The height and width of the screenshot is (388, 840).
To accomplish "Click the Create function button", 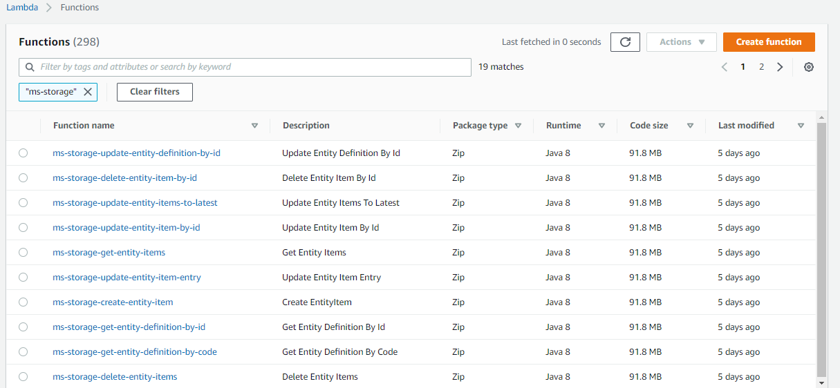I will [769, 42].
